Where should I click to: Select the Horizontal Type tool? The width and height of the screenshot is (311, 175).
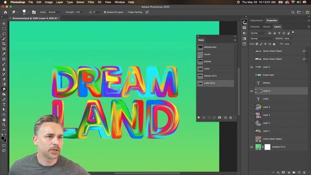pos(4,105)
